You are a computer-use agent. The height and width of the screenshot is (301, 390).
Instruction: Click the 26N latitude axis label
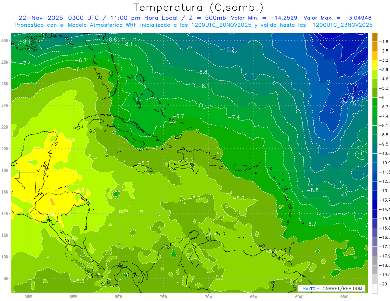coord(6,84)
